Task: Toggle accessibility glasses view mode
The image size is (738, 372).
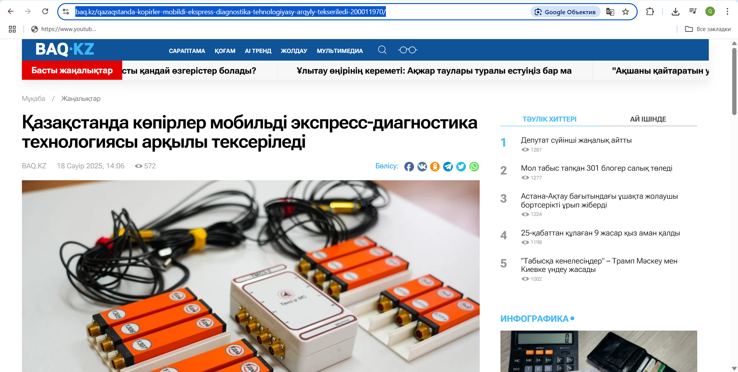Action: (x=408, y=50)
